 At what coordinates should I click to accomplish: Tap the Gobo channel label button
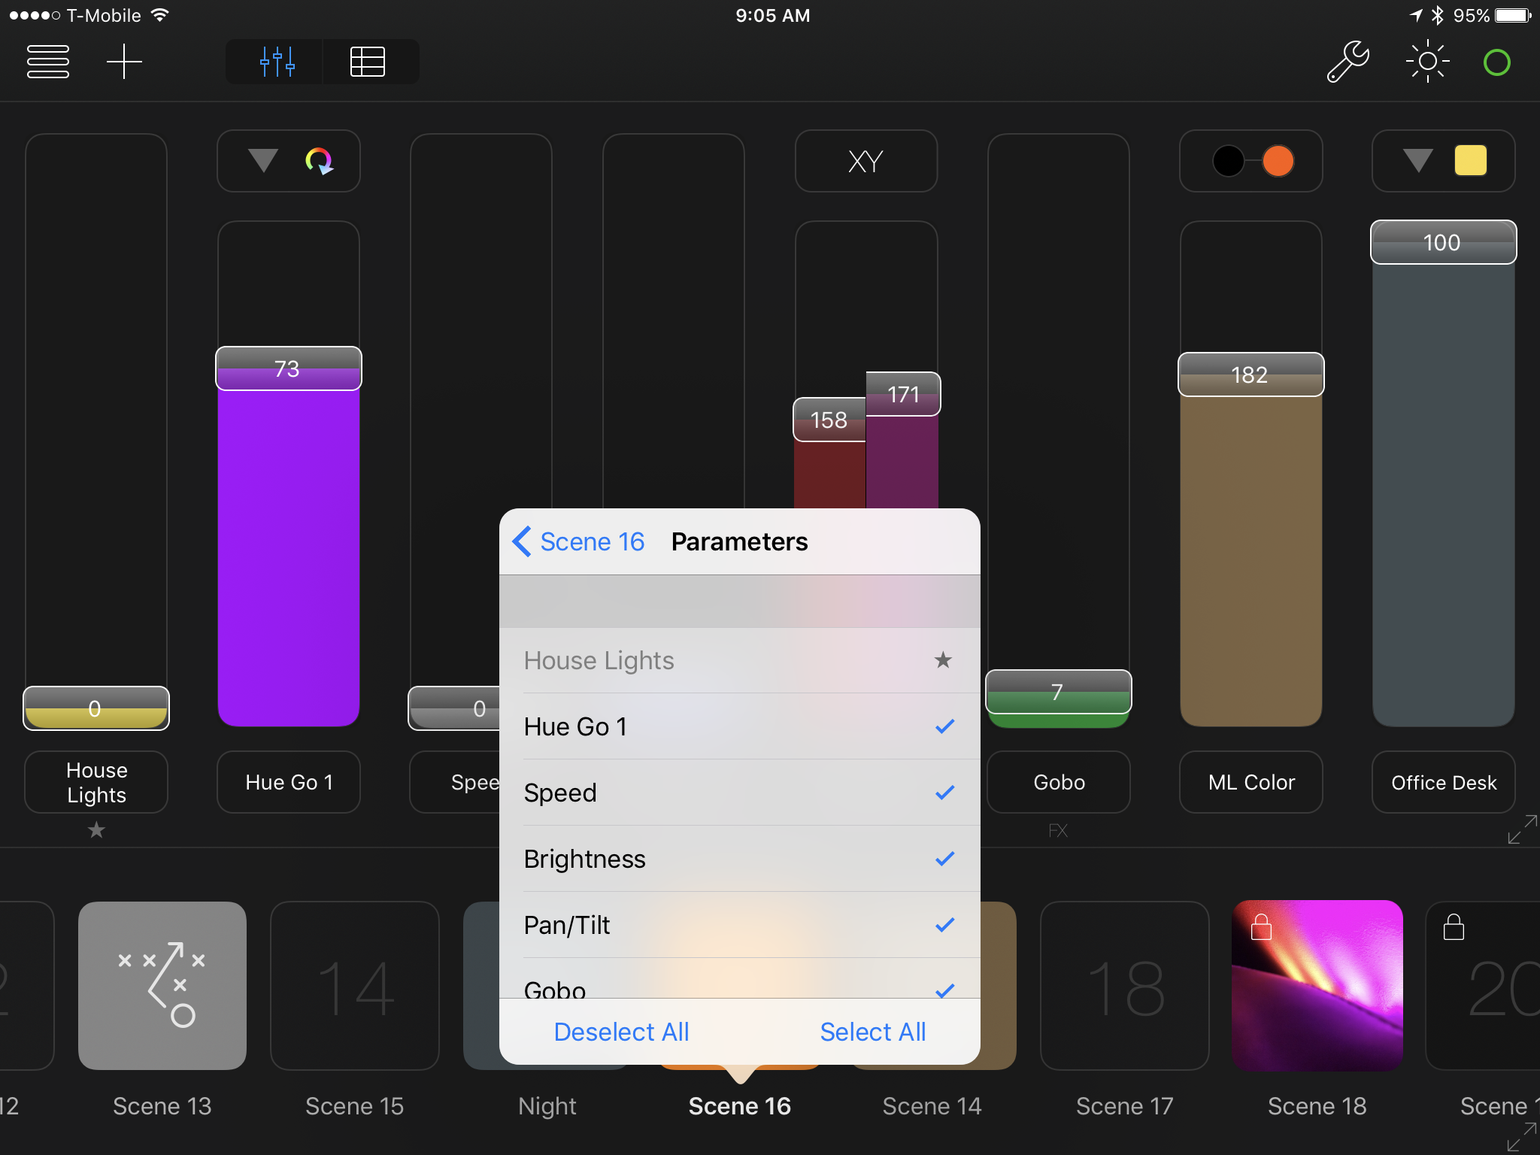[x=1059, y=782]
